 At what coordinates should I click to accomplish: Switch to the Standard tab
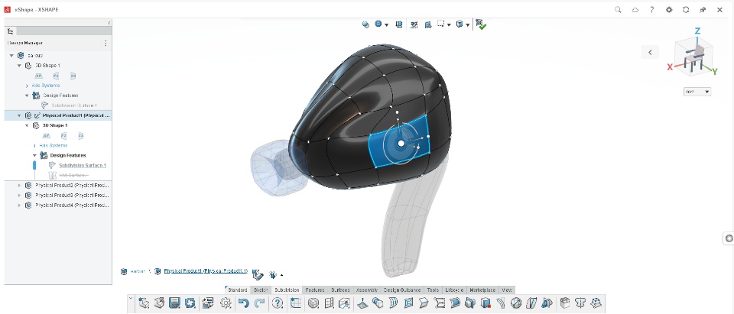(x=237, y=290)
